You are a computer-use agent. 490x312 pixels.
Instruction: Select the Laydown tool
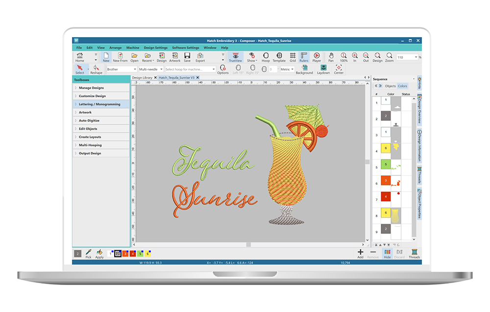pyautogui.click(x=324, y=68)
